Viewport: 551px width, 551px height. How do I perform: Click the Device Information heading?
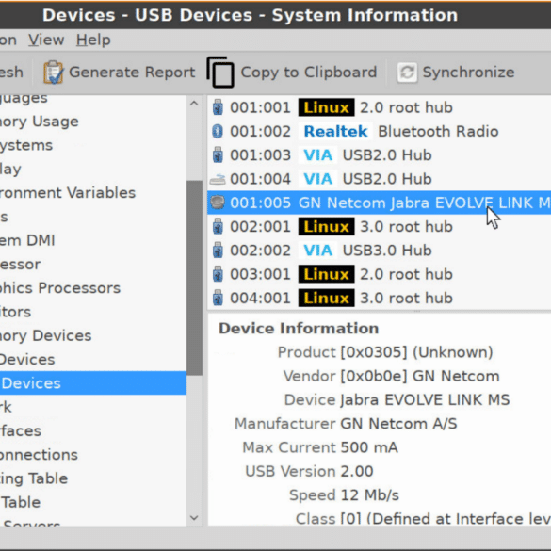point(299,328)
